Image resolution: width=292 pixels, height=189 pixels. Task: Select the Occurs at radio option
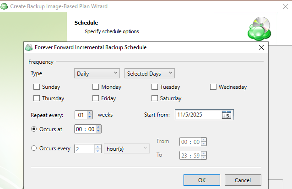click(x=34, y=129)
